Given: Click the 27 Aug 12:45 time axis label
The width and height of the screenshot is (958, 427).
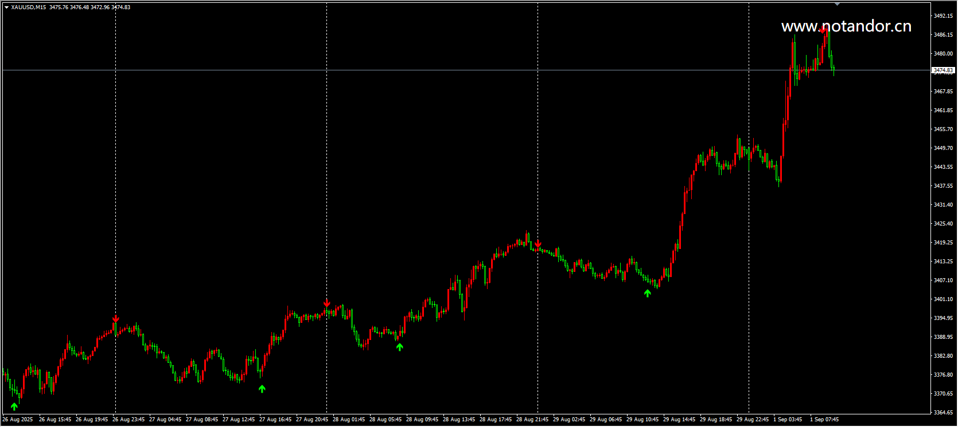Looking at the screenshot, I should click(x=239, y=420).
